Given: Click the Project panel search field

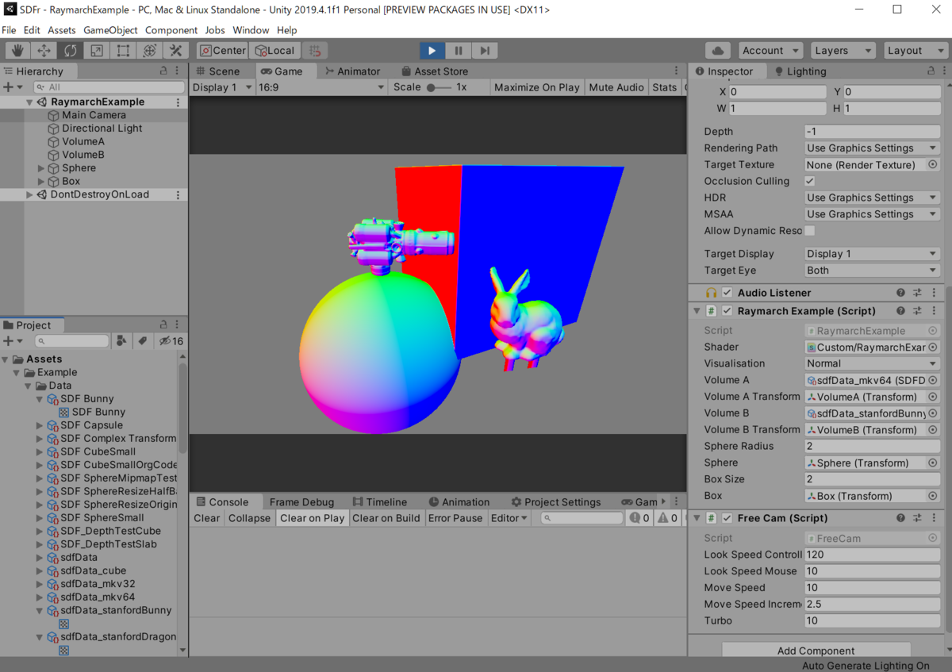Looking at the screenshot, I should (71, 340).
